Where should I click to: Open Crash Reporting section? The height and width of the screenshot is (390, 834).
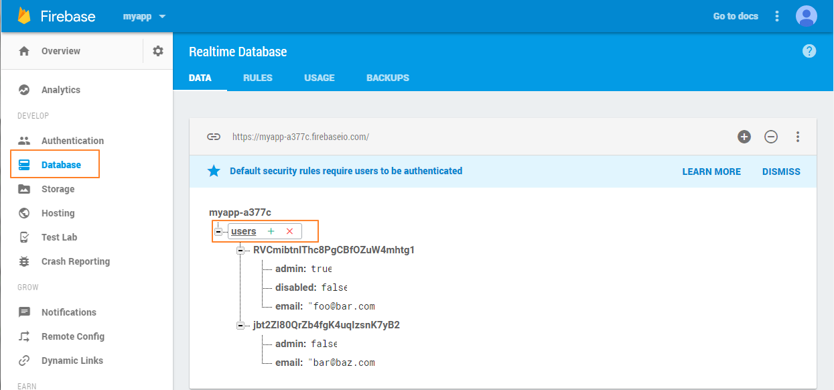76,261
